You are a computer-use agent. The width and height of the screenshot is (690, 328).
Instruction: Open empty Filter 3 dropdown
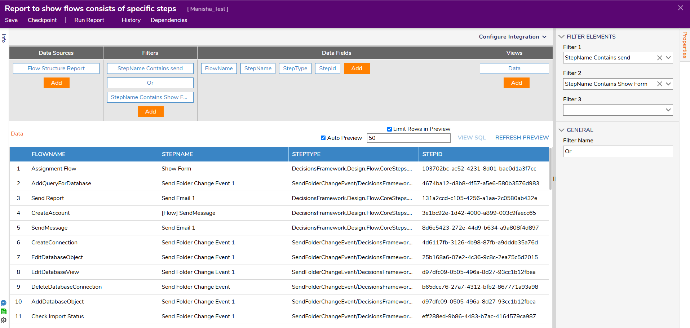[x=618, y=110]
